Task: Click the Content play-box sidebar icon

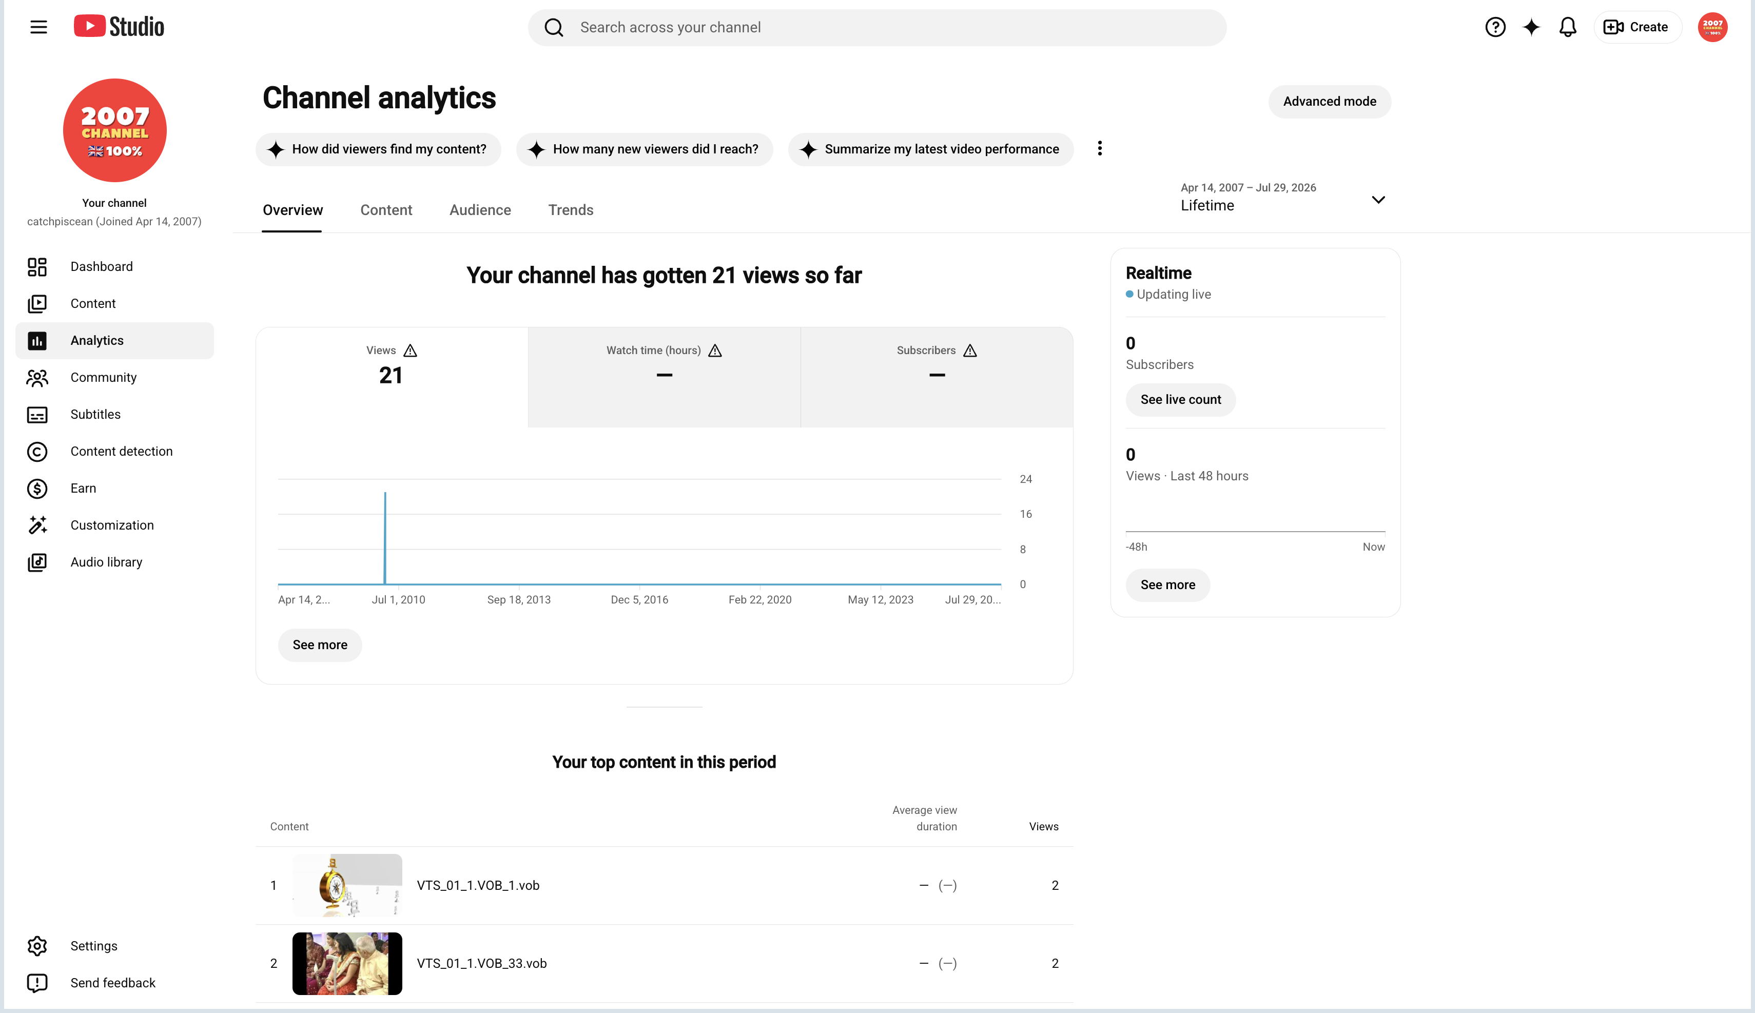Action: (x=37, y=303)
